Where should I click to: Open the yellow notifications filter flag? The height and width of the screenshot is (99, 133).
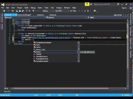click(87, 4)
